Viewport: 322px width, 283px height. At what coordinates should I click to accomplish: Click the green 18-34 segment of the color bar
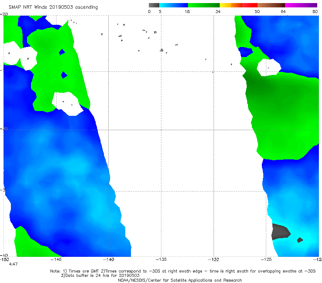(x=204, y=5)
